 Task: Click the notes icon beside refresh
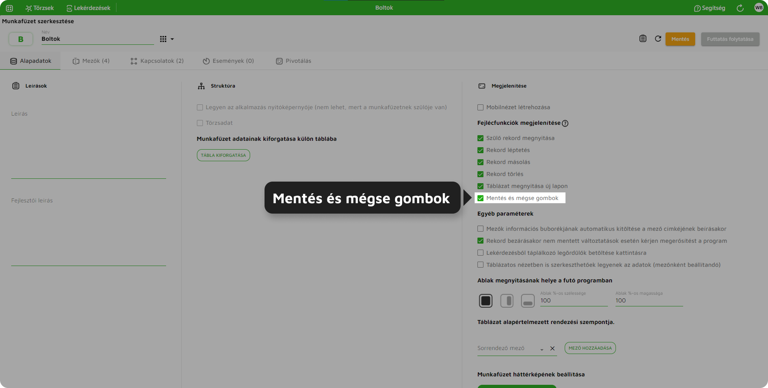pos(643,38)
